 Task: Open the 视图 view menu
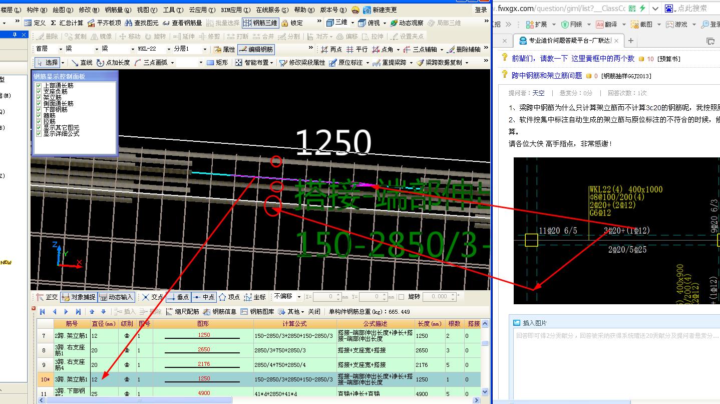[146, 10]
